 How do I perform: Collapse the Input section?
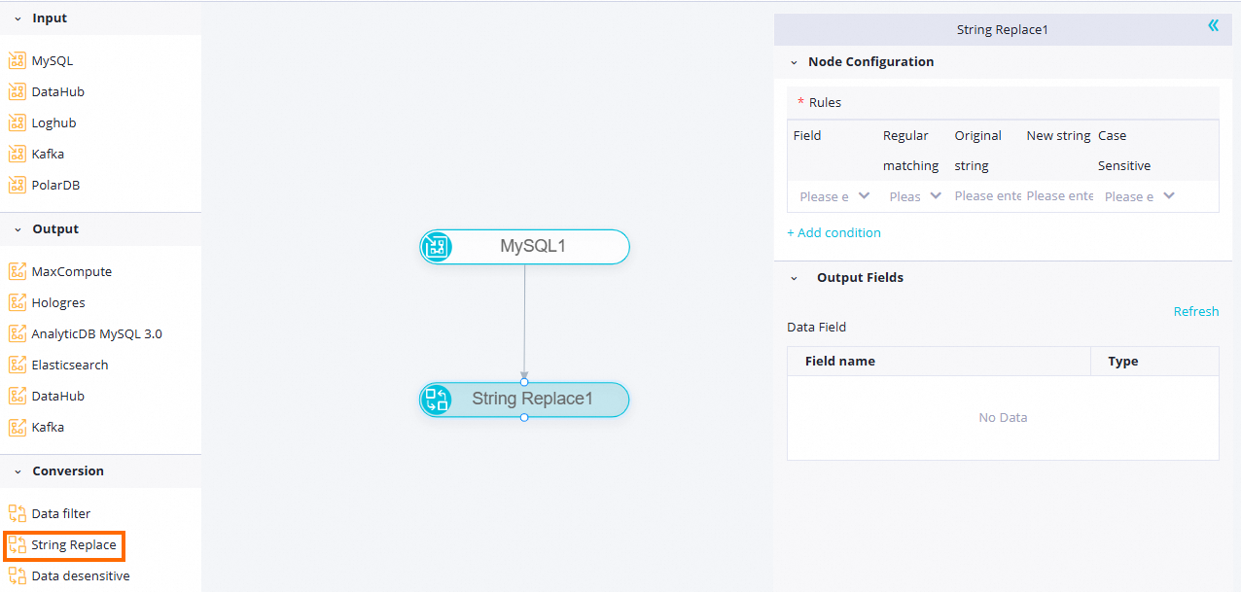coord(18,18)
